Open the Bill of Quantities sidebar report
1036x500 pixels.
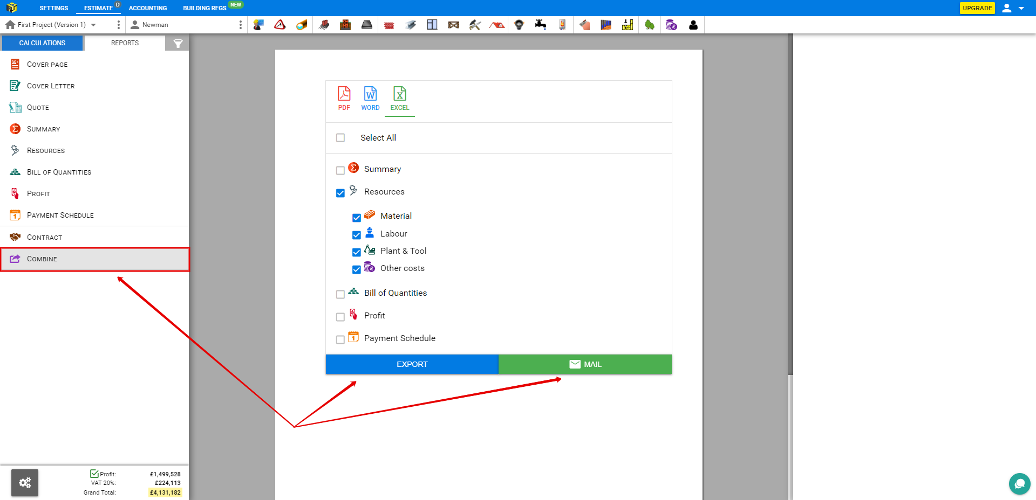94,172
